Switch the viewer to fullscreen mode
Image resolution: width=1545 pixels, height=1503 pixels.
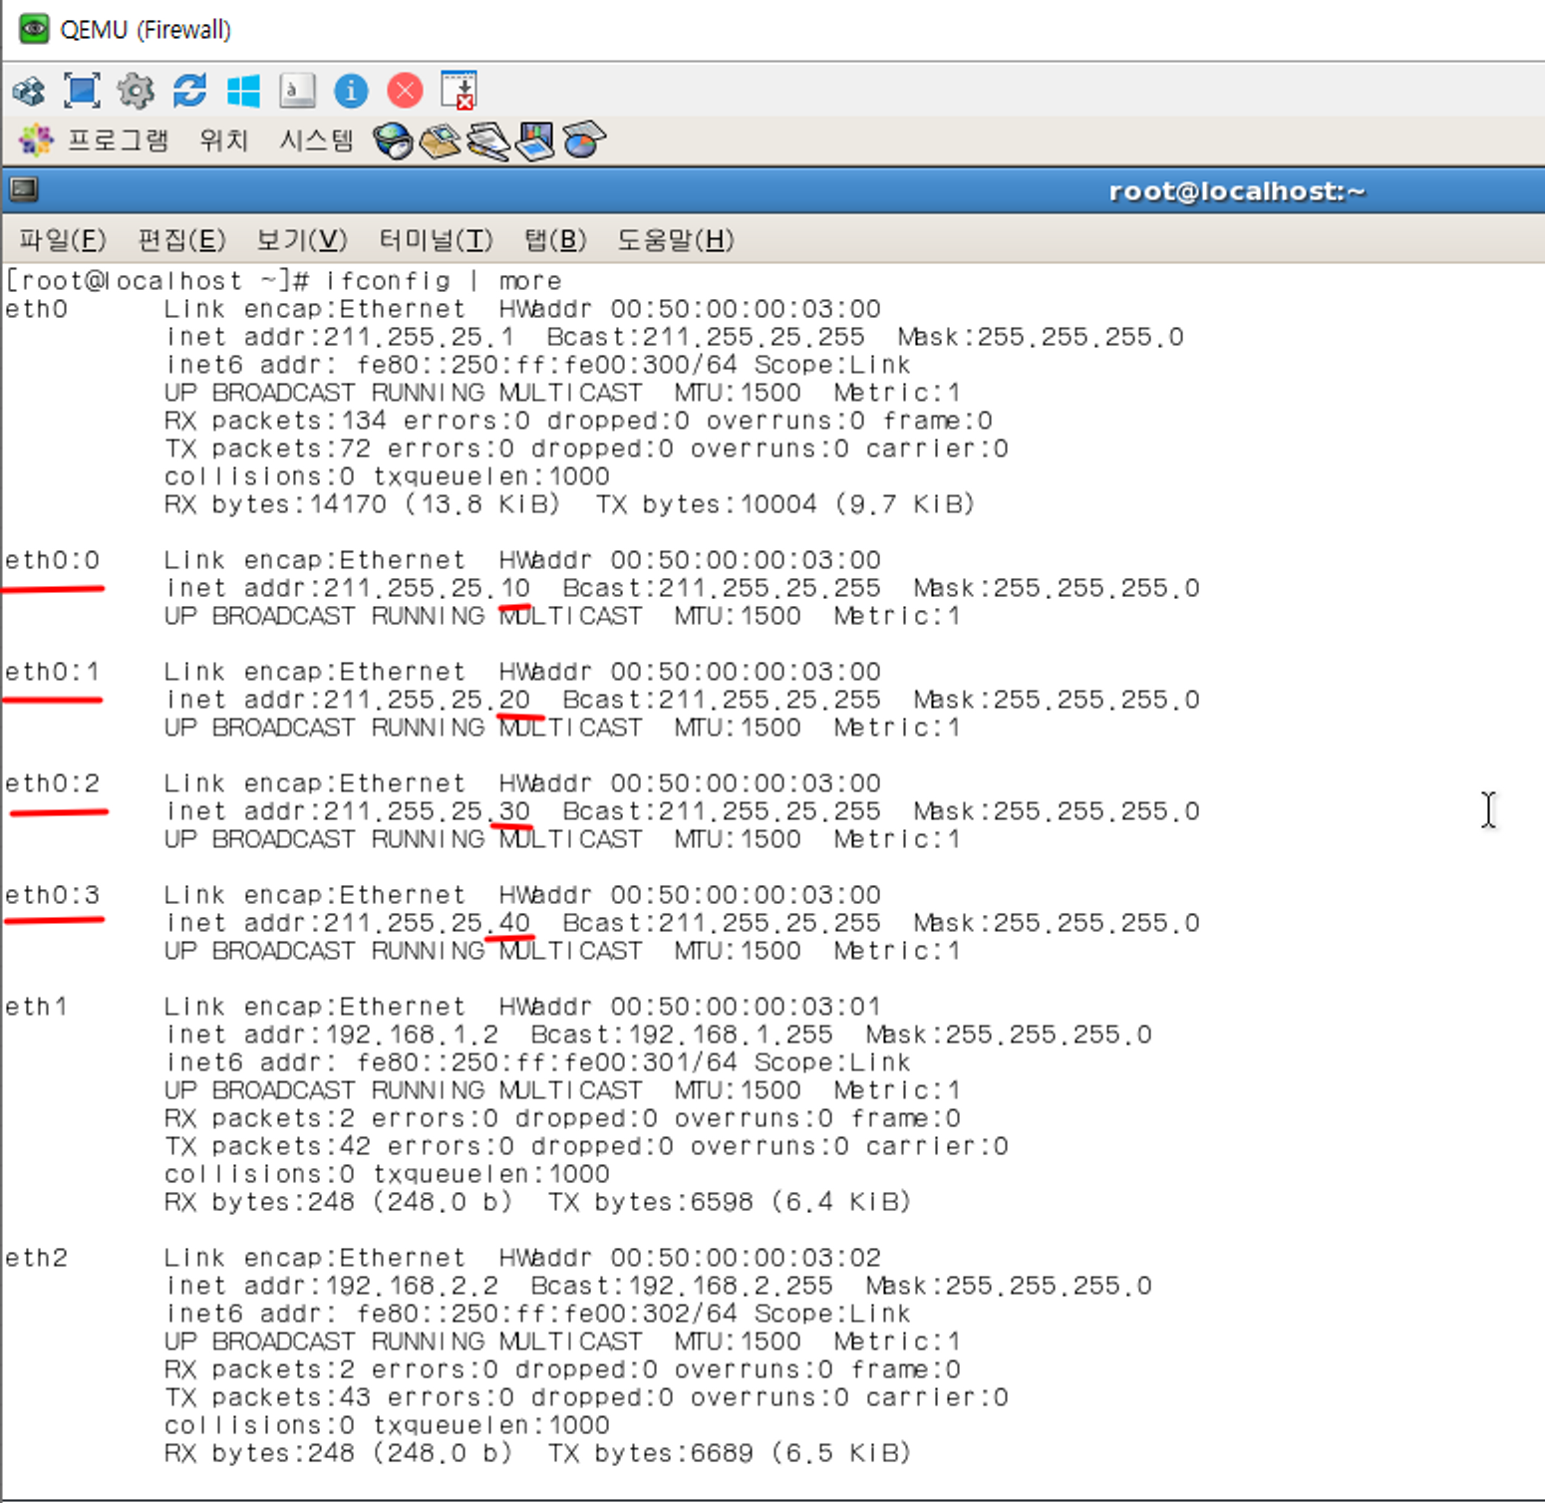[x=82, y=91]
